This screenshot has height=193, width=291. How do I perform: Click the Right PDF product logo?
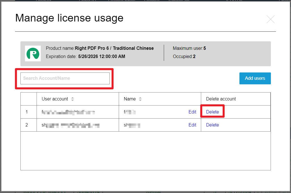click(x=33, y=53)
